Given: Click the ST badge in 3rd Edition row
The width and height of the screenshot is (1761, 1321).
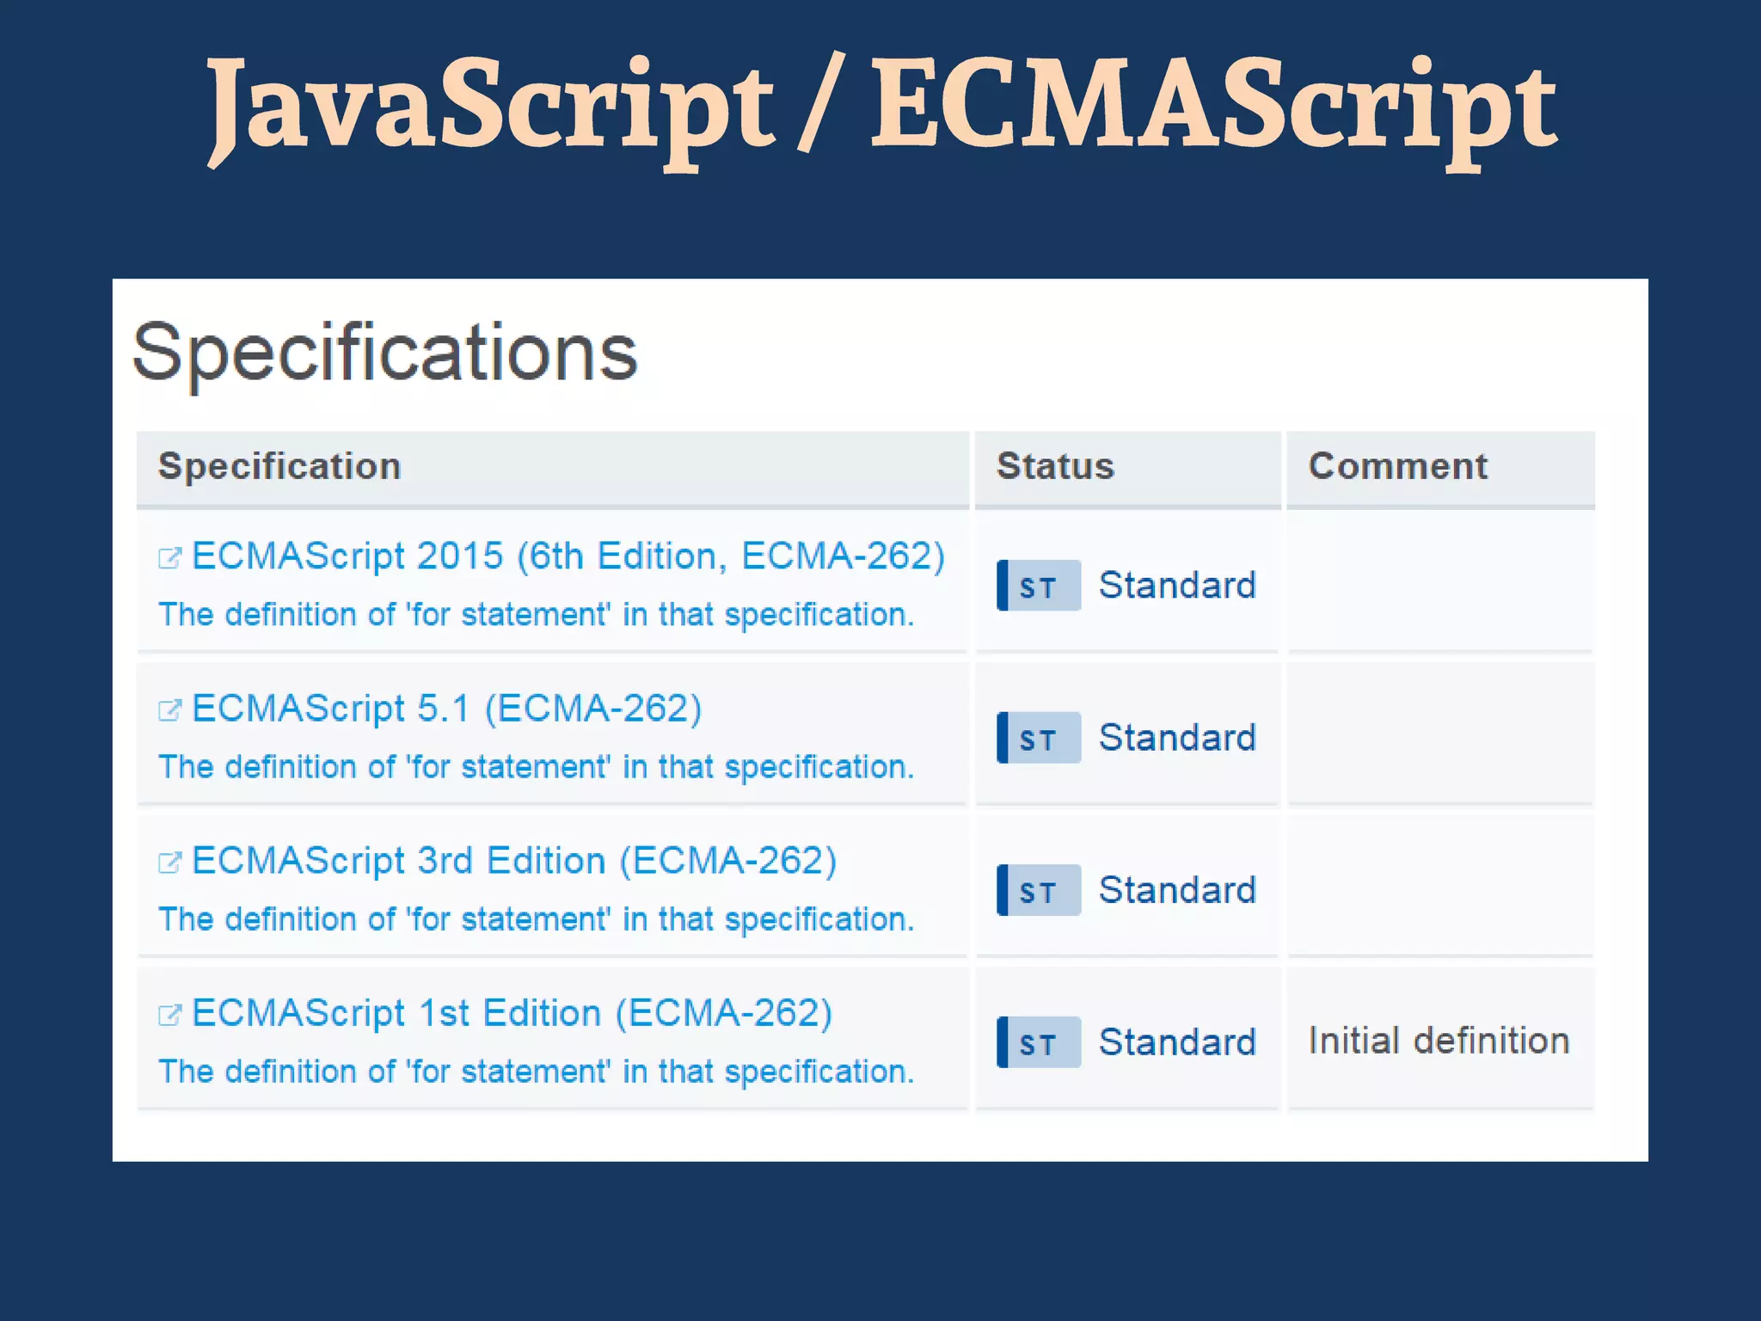Looking at the screenshot, I should [x=1039, y=890].
